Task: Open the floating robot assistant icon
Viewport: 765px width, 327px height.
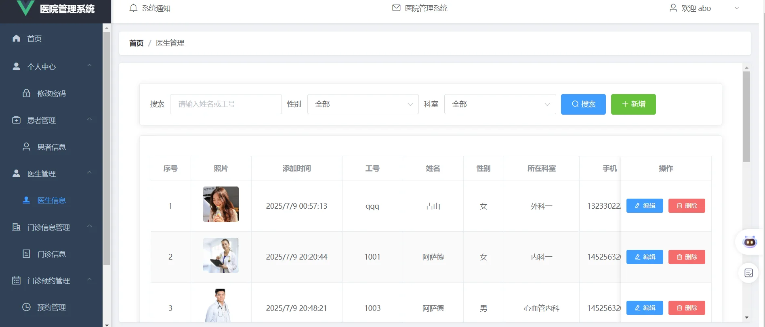Action: pos(750,242)
